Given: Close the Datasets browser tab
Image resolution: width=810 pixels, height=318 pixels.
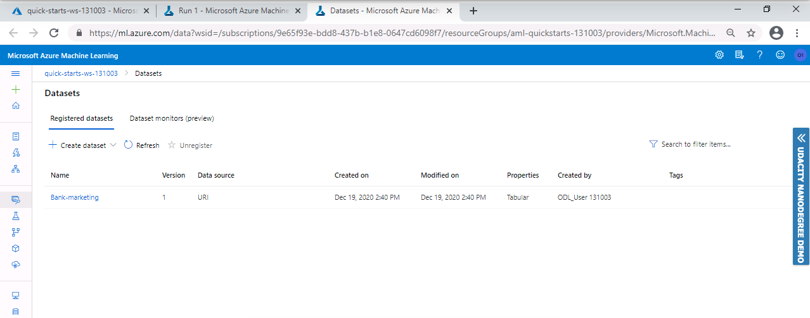Looking at the screenshot, I should [448, 11].
